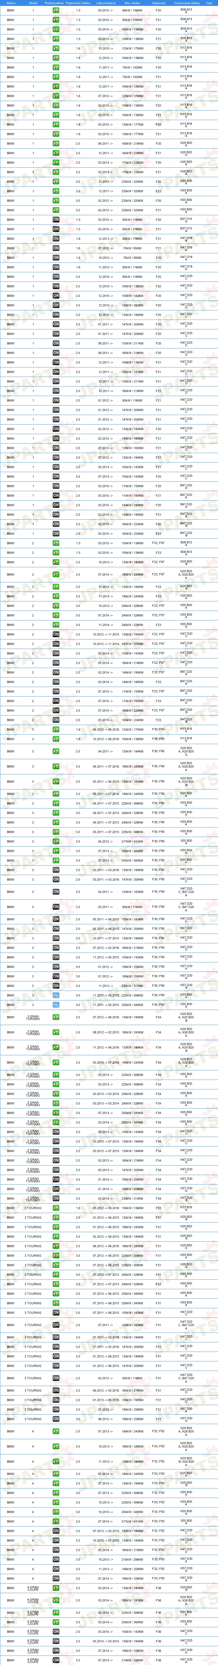Image resolution: width=218 pixels, height=1665 pixels.
Task: Click the ON diesel icon in BMW 3 11.2012 230kW / 313KM row
Action: pyautogui.click(x=56, y=986)
